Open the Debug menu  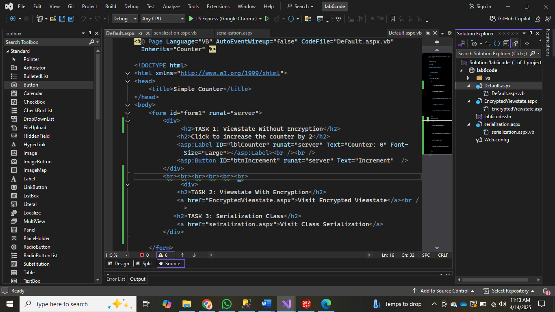tap(131, 6)
